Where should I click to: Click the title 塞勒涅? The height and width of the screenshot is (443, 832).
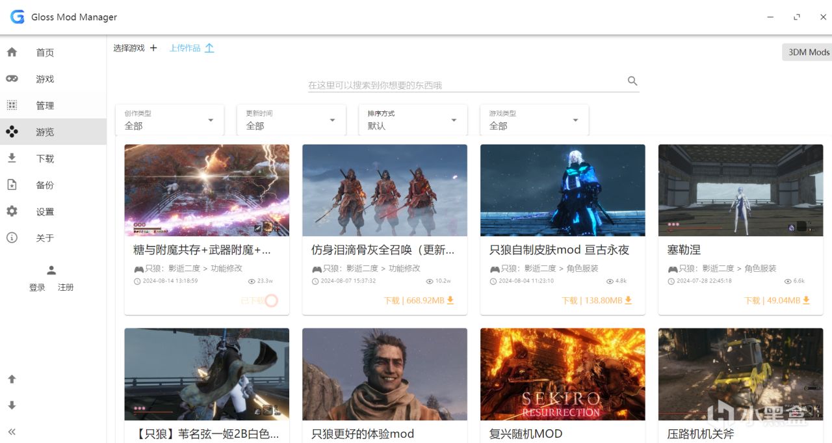pyautogui.click(x=684, y=250)
